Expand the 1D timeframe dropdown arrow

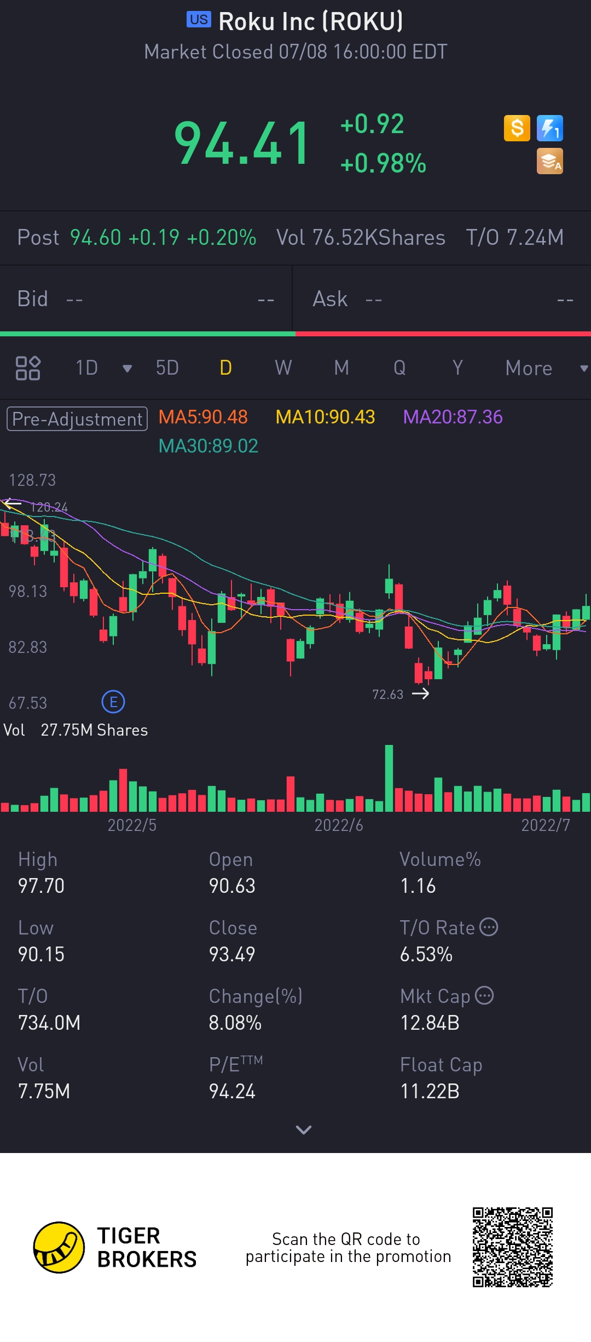(x=128, y=369)
